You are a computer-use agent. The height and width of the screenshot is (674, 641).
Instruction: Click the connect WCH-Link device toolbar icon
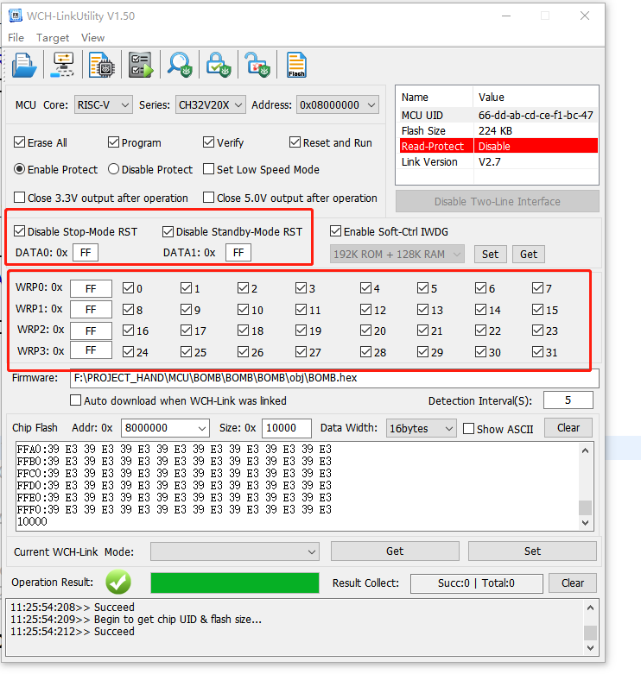pos(64,66)
